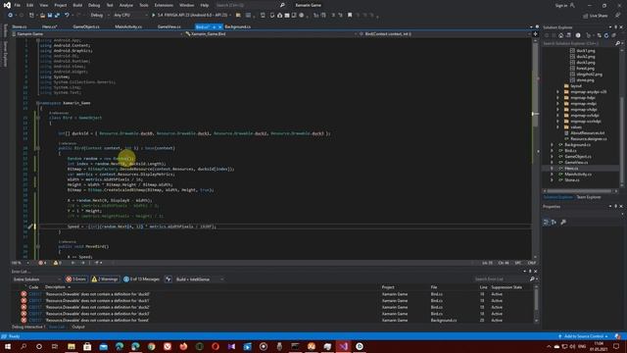Close the Bird.cs tab
Screen dimensions: 627x353
coord(219,27)
